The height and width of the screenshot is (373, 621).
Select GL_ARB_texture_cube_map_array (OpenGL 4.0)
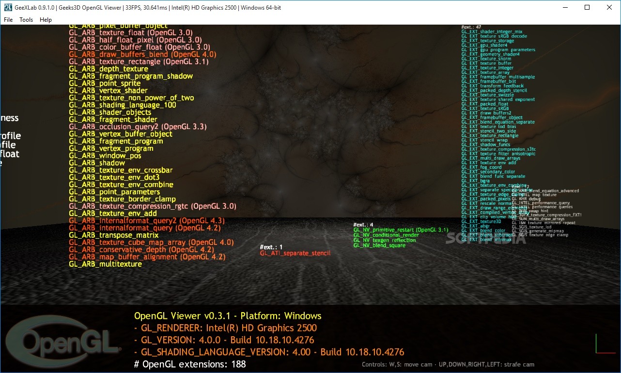tap(151, 243)
